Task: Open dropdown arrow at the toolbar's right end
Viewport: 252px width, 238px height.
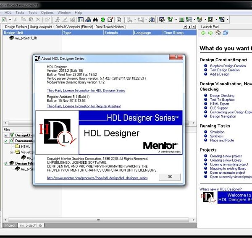Action: coord(227,20)
